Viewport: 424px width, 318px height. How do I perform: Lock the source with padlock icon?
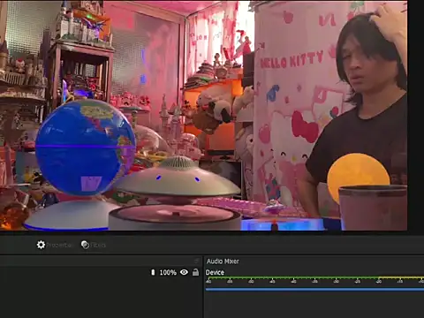pos(195,272)
